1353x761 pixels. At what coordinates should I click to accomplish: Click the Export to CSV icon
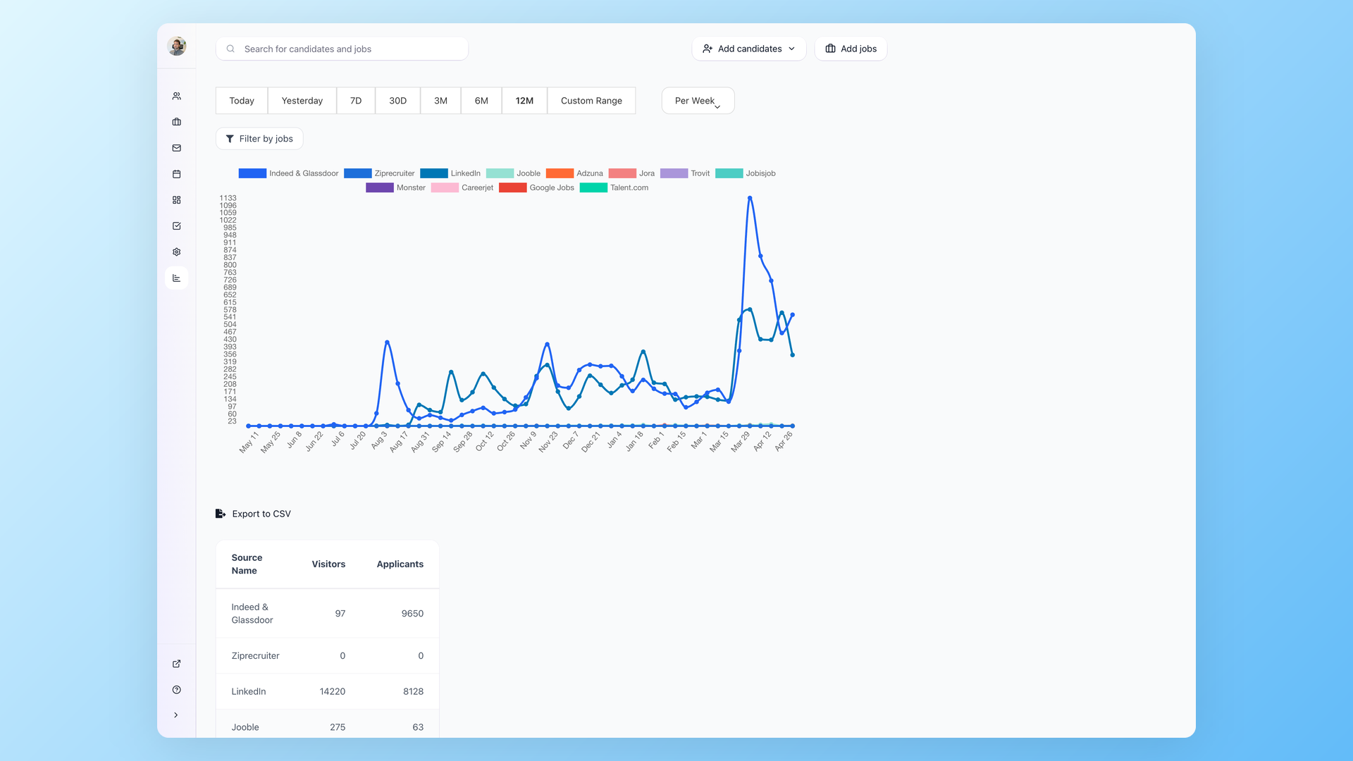tap(221, 514)
